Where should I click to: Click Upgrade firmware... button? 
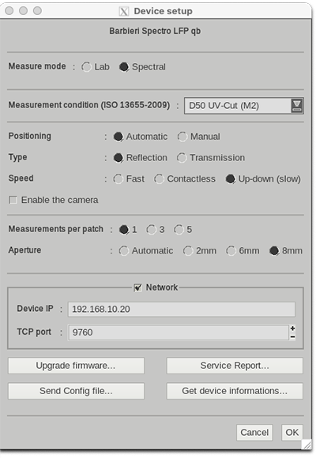point(76,366)
